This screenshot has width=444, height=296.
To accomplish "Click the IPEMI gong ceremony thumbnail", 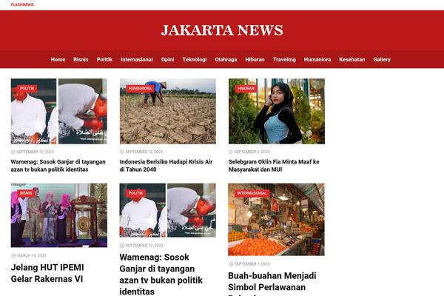I will click(x=59, y=215).
